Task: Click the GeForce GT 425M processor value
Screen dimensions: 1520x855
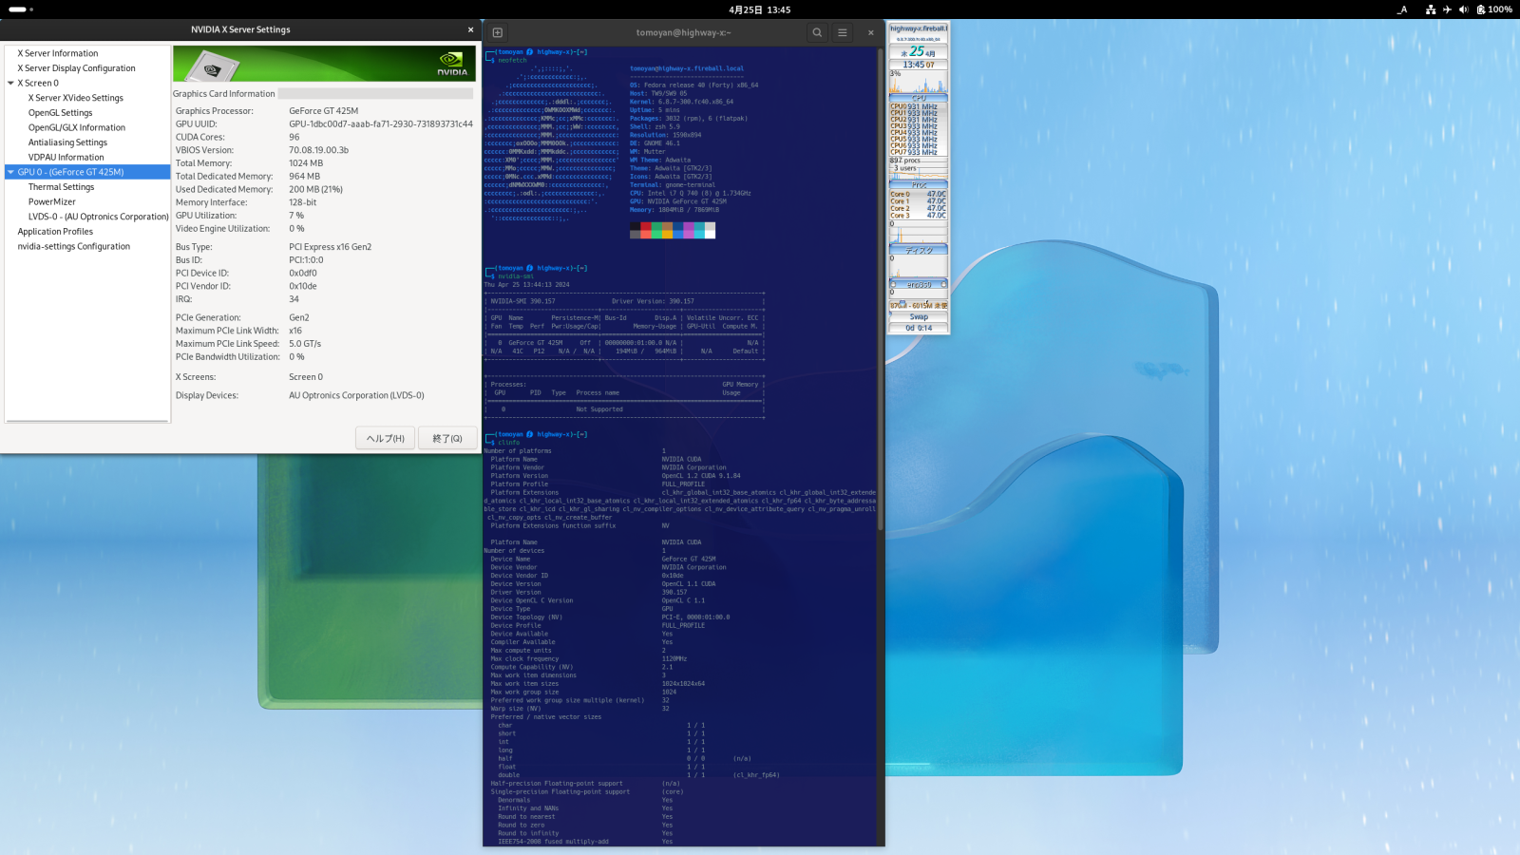Action: [324, 111]
